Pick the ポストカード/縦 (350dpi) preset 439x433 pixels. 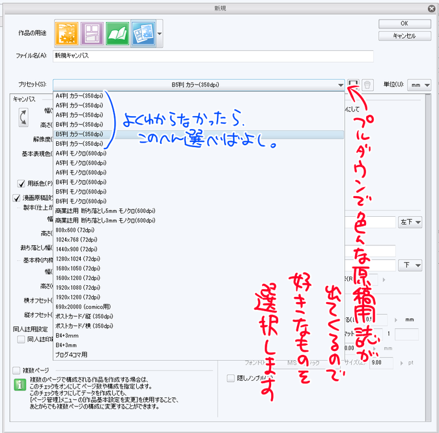click(199, 317)
